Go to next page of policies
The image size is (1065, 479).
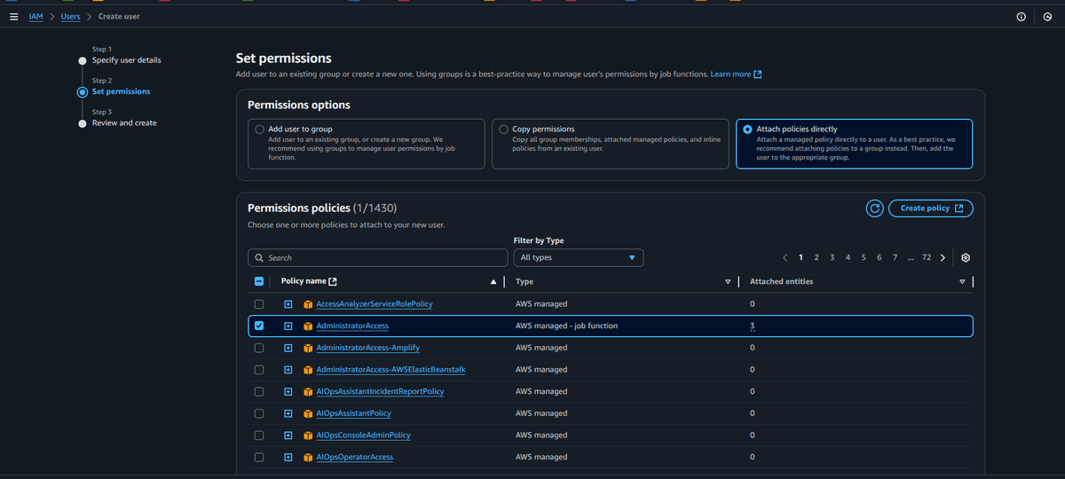click(943, 257)
